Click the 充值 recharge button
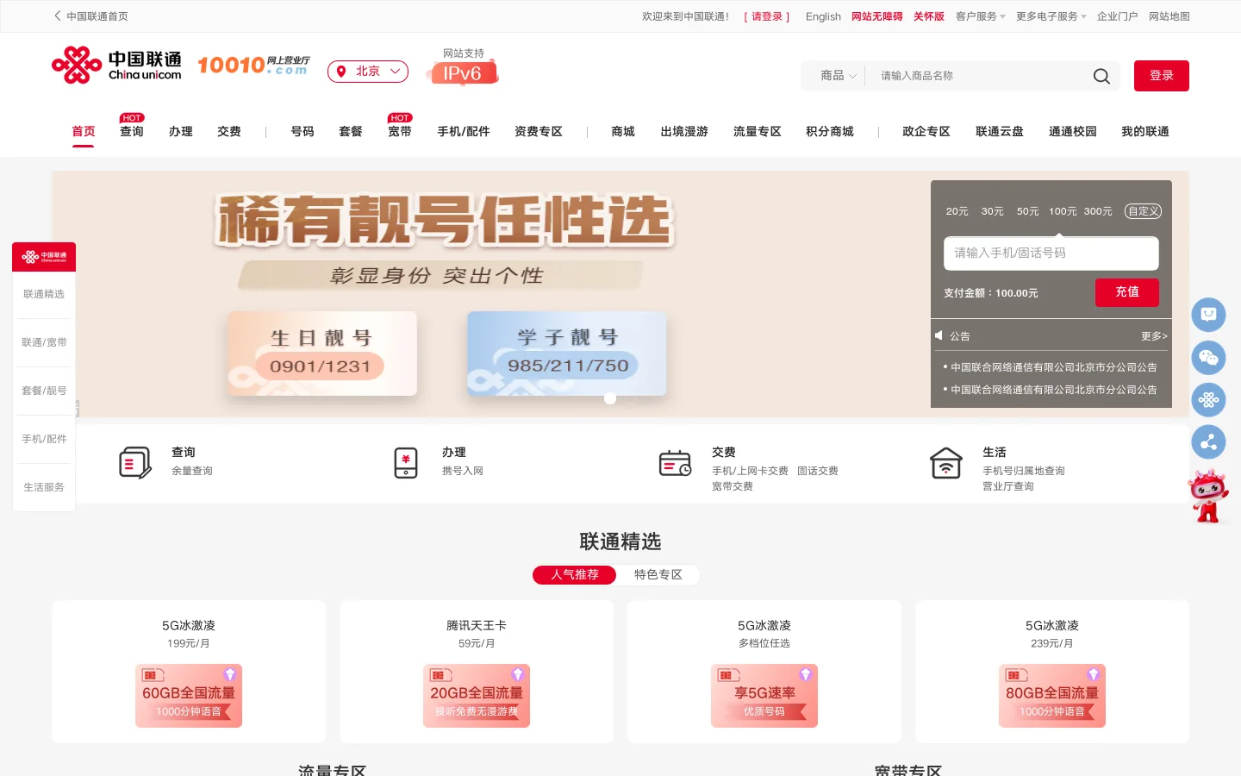The height and width of the screenshot is (776, 1241). (x=1127, y=292)
